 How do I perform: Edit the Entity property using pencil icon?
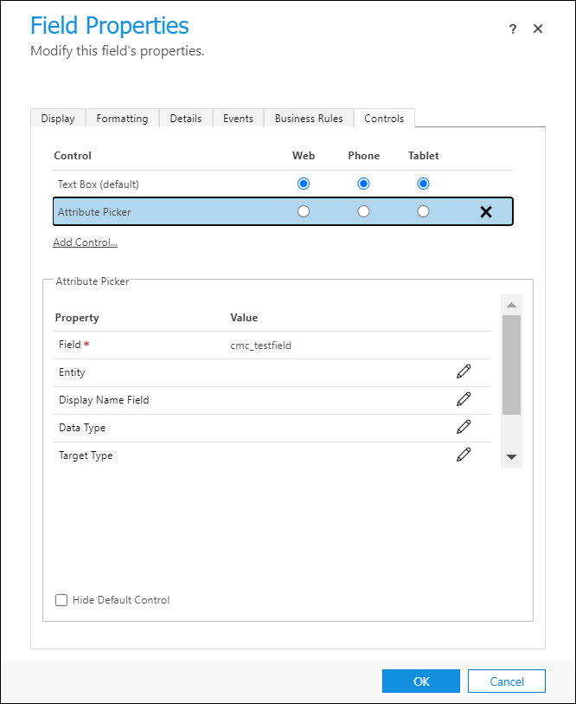click(464, 371)
